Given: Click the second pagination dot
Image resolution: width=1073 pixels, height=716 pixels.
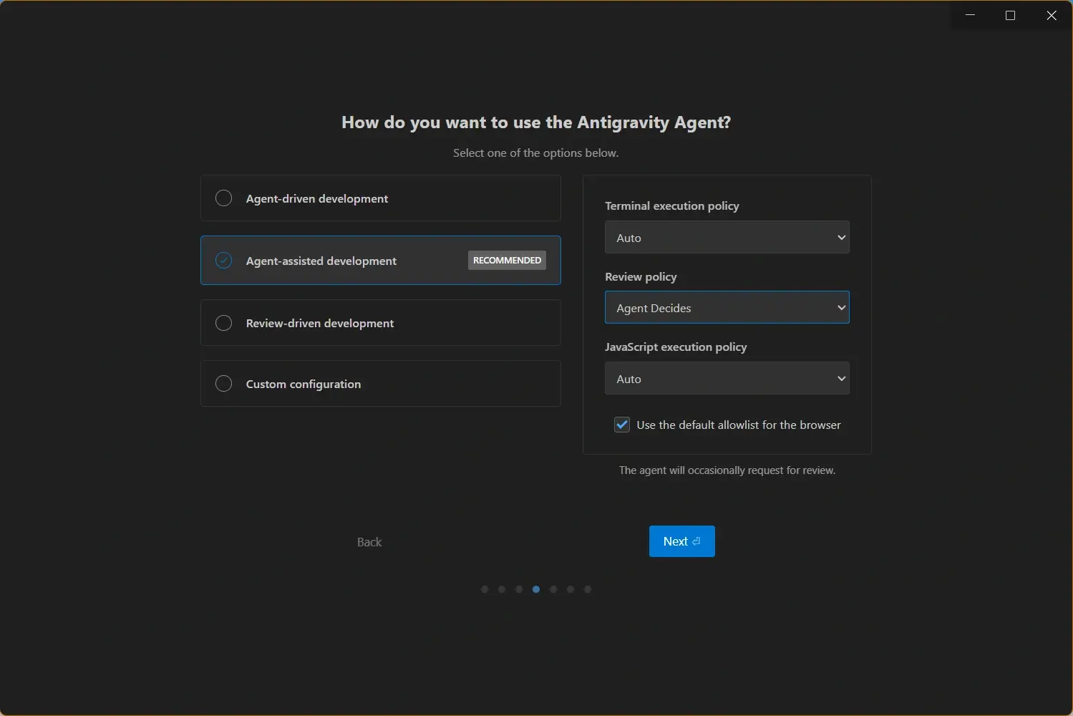Looking at the screenshot, I should point(502,589).
